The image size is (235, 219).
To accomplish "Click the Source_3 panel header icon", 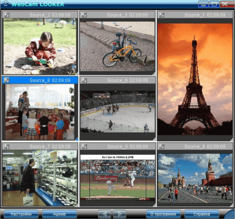I will point(84,15).
